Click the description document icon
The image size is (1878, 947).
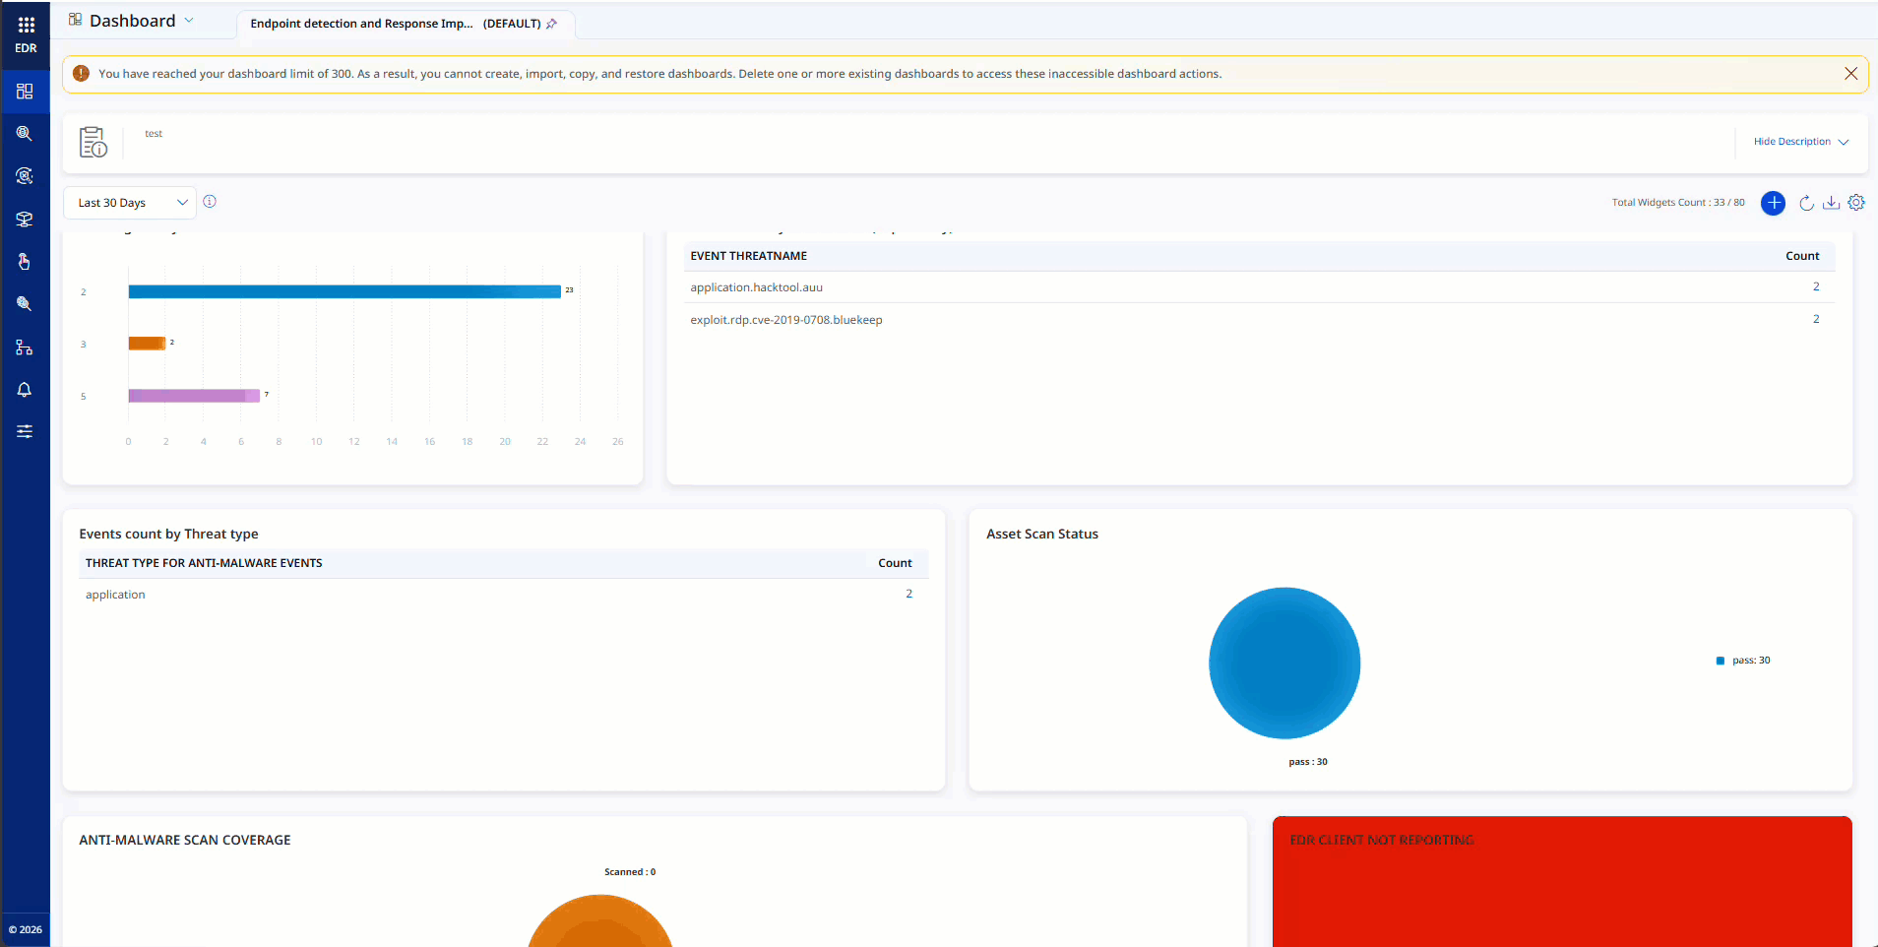94,142
